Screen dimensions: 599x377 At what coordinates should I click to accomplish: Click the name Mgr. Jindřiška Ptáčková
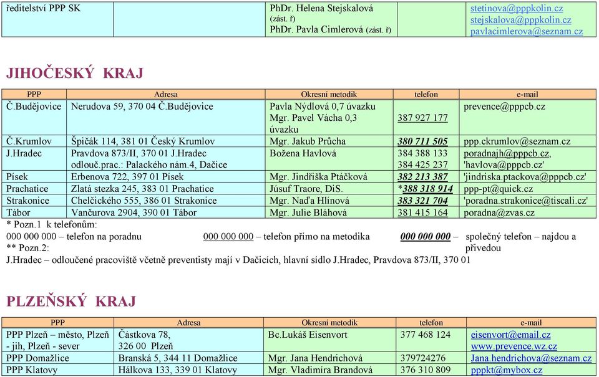click(319, 177)
